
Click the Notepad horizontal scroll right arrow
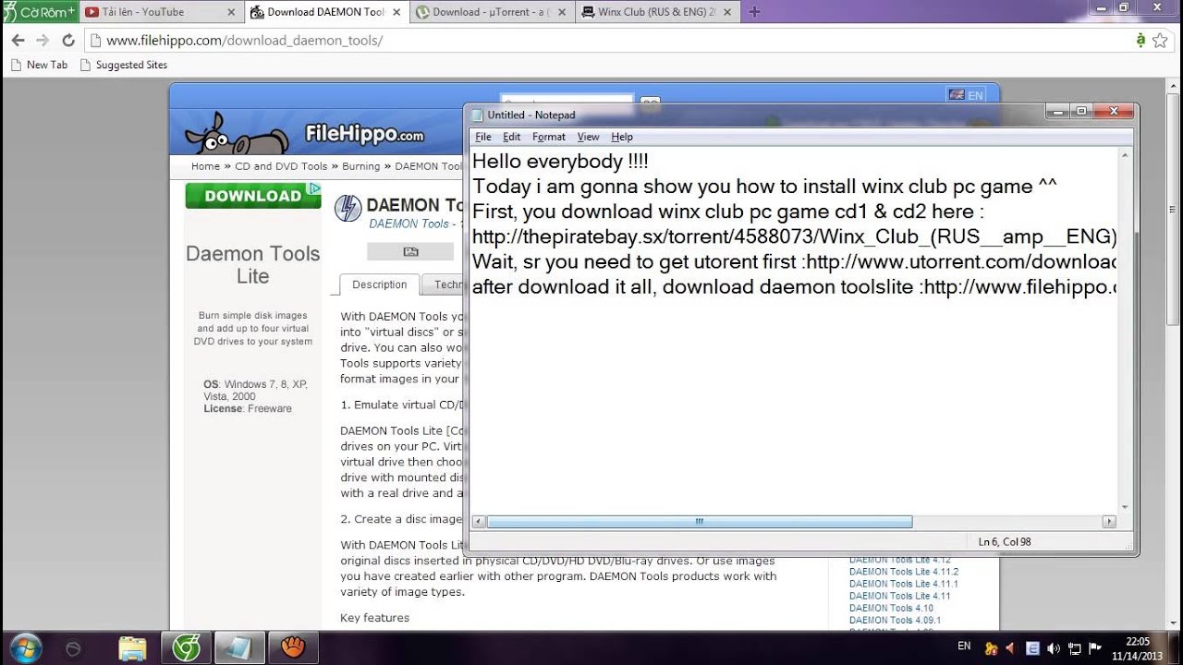click(1109, 522)
